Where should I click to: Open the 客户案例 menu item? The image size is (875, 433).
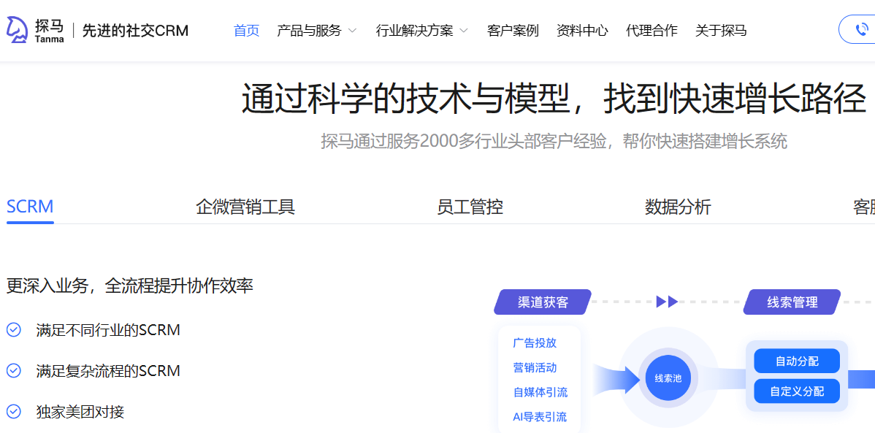513,31
